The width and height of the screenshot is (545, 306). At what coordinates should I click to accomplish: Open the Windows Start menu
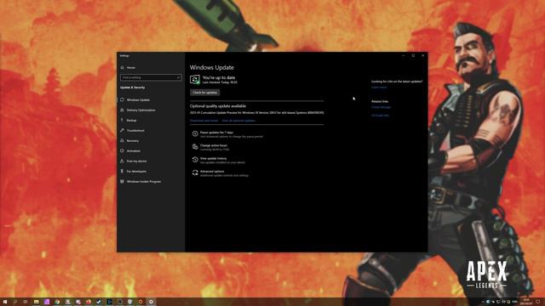[5, 302]
